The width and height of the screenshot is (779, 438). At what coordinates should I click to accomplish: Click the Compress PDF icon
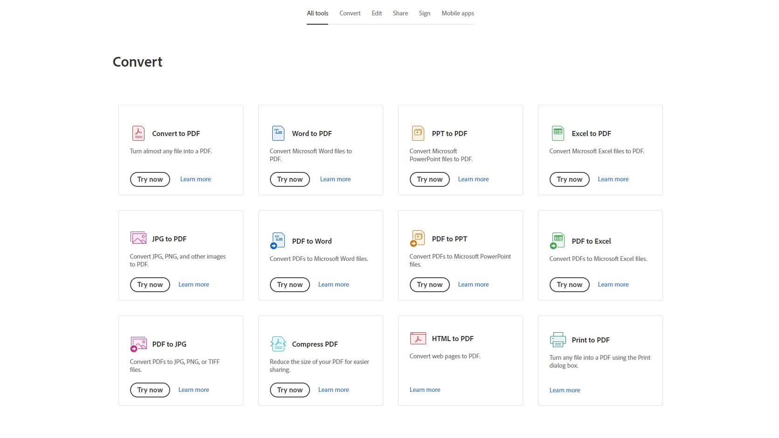click(x=278, y=344)
